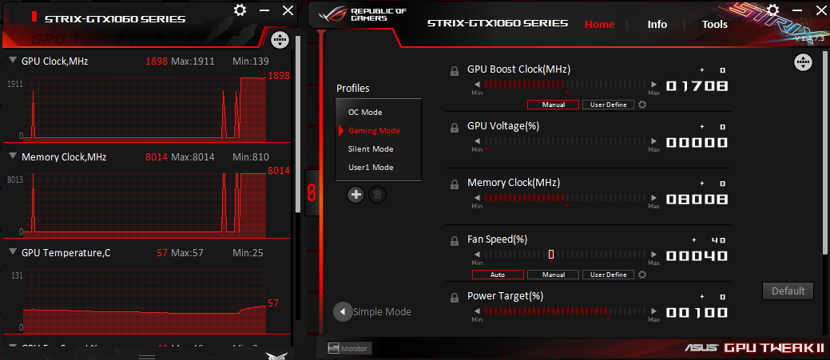Switch to Home tab
Image resolution: width=830 pixels, height=360 pixels.
[599, 24]
